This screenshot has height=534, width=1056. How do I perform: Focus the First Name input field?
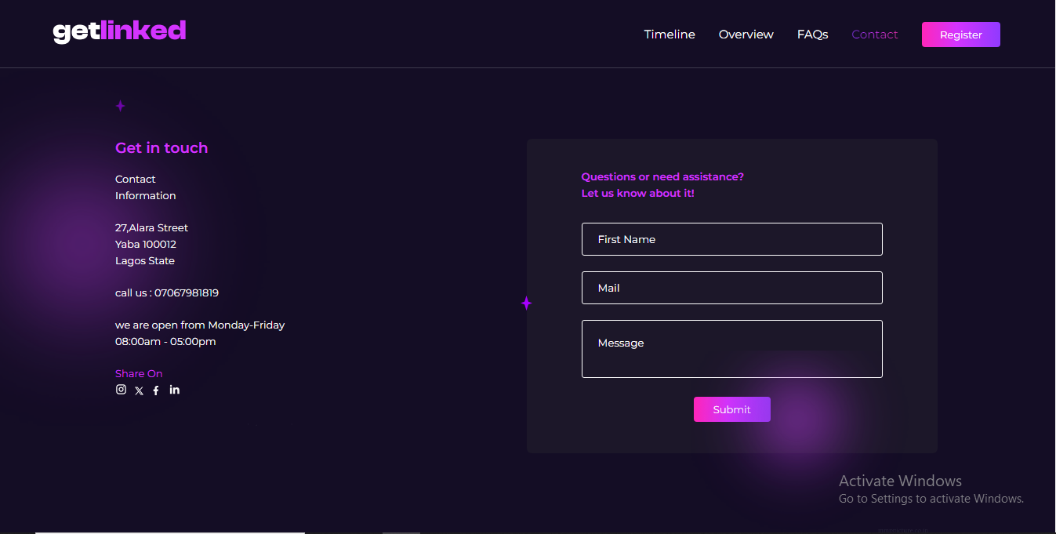coord(732,239)
